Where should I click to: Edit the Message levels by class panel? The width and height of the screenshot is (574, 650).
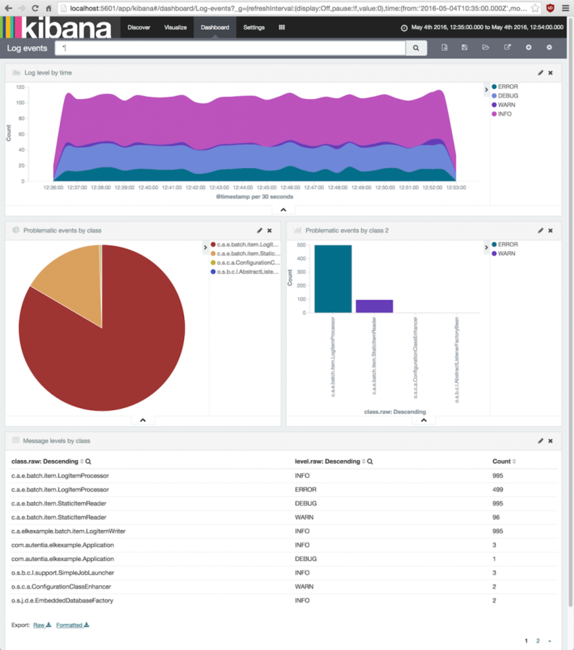click(541, 441)
